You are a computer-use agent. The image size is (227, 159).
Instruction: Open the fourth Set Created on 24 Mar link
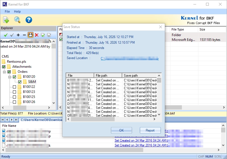pos(141,145)
